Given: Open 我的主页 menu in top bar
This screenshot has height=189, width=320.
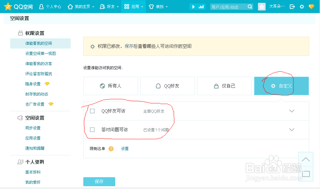Looking at the screenshot, I should [x=81, y=7].
